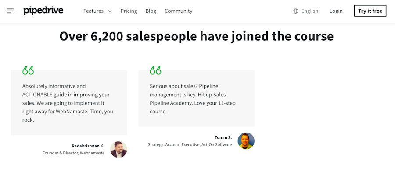Screen dimensions: 395x175
Task: Click Radakrishnan K.'s avatar photo
Action: [x=118, y=149]
